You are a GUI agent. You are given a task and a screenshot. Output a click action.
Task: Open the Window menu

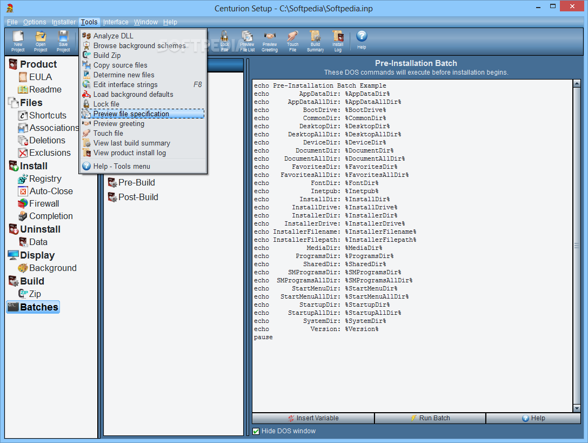[145, 22]
